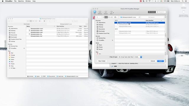Open the arrange-by dropdown in the open-file dialog
The height and width of the screenshot is (106, 189).
point(115,17)
